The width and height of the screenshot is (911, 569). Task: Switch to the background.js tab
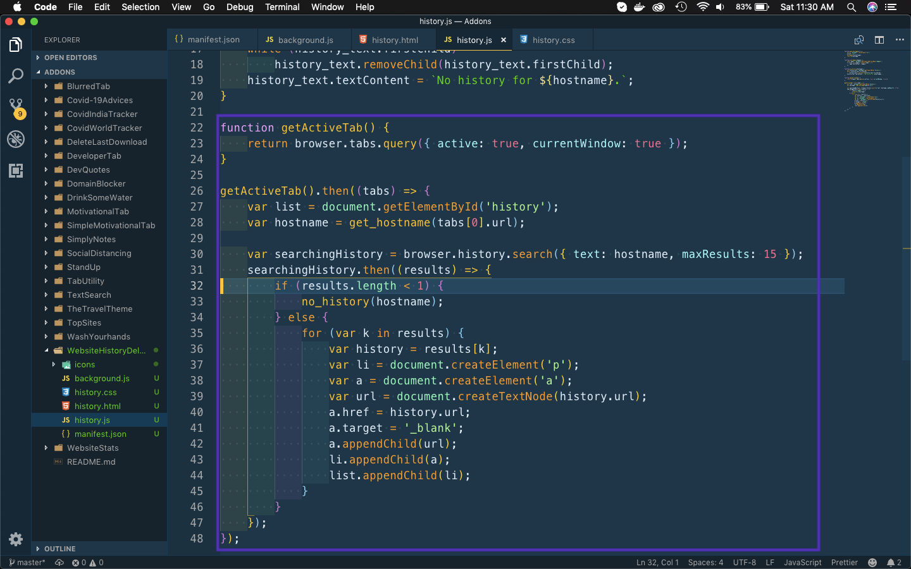point(304,40)
